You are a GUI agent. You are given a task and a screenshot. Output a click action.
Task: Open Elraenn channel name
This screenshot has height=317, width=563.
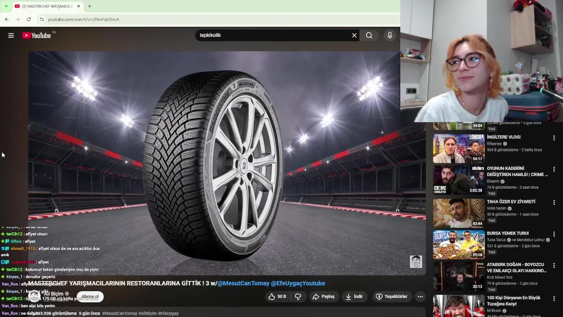(493, 181)
